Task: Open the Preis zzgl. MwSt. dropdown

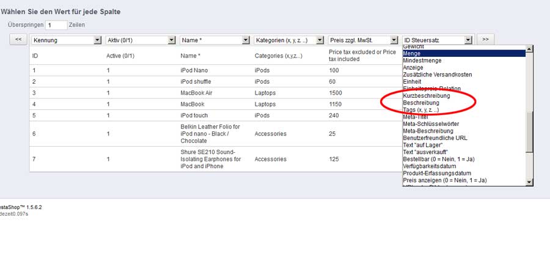Action: (x=364, y=40)
